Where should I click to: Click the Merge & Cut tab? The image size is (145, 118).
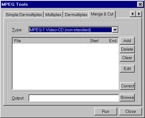tap(102, 14)
